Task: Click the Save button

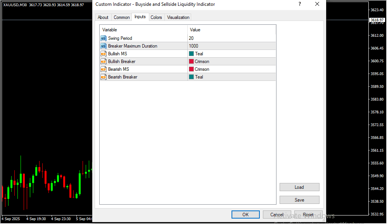Action: (x=299, y=200)
